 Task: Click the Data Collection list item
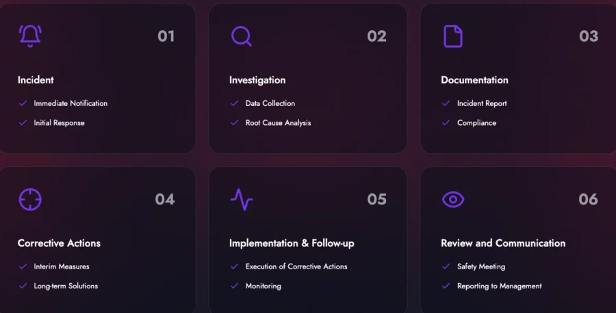point(270,103)
